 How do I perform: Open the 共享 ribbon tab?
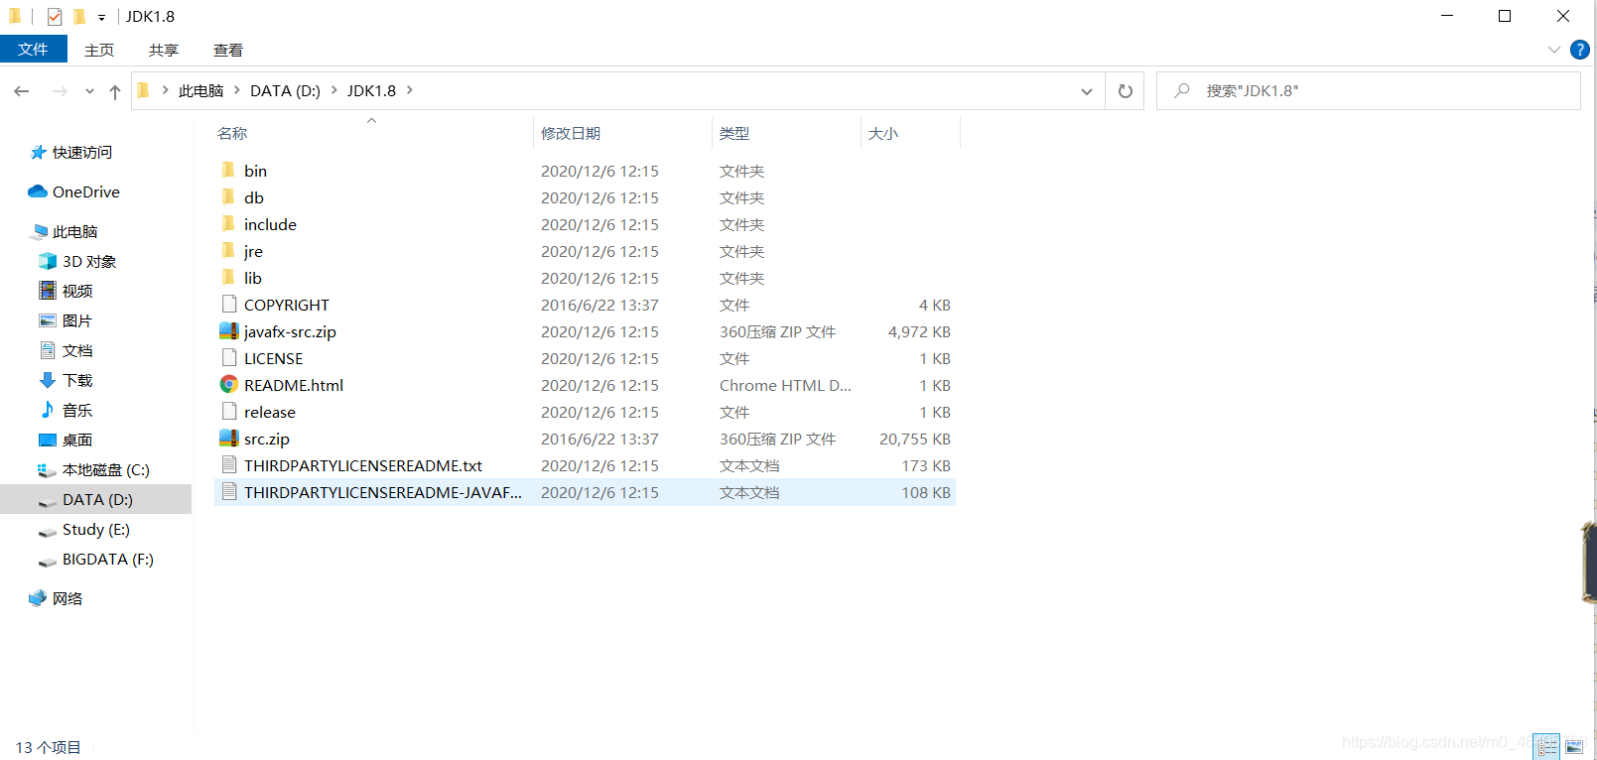click(164, 50)
